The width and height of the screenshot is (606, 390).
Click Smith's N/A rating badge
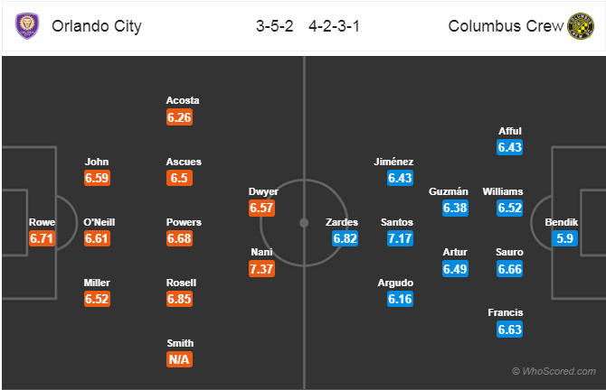[x=179, y=359]
